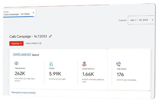Click the 5.99K clicks value

[55, 74]
